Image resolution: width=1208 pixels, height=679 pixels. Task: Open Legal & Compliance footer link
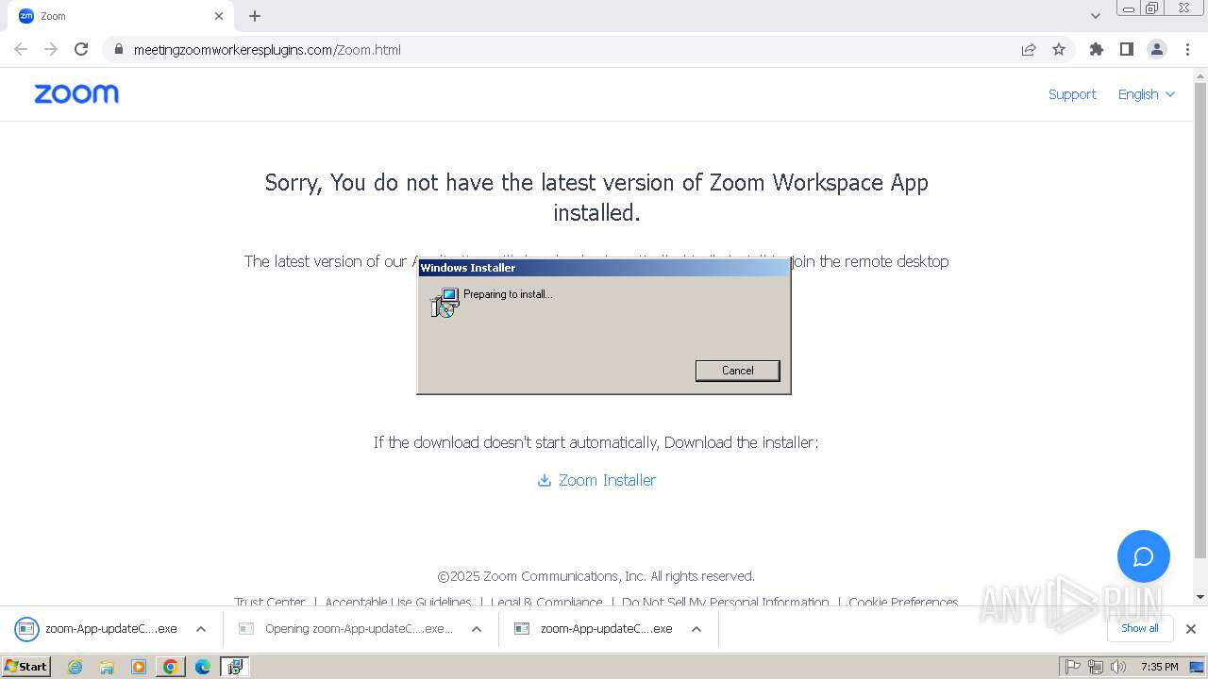tap(546, 602)
